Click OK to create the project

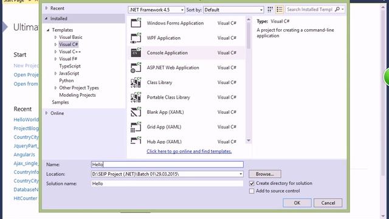click(x=297, y=203)
